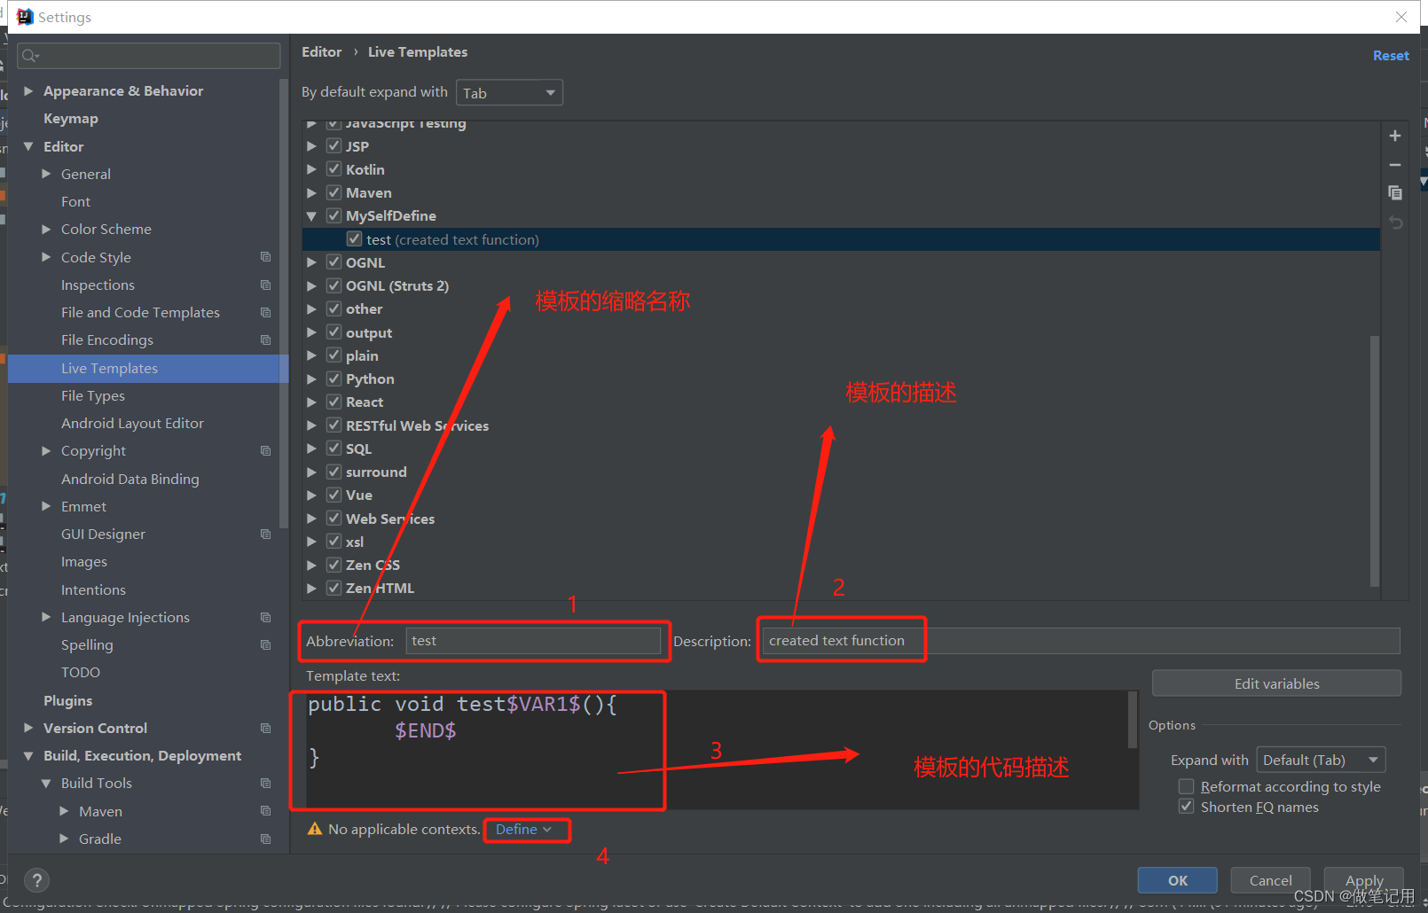
Task: Click Editor in the breadcrumb path
Action: 321,52
